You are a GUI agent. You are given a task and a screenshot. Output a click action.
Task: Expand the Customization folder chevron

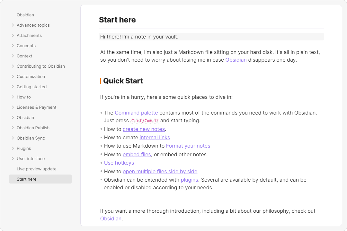(x=13, y=76)
